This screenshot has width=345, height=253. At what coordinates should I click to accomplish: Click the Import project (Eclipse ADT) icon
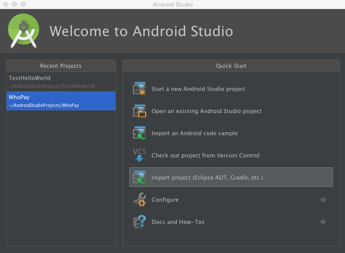click(x=139, y=177)
